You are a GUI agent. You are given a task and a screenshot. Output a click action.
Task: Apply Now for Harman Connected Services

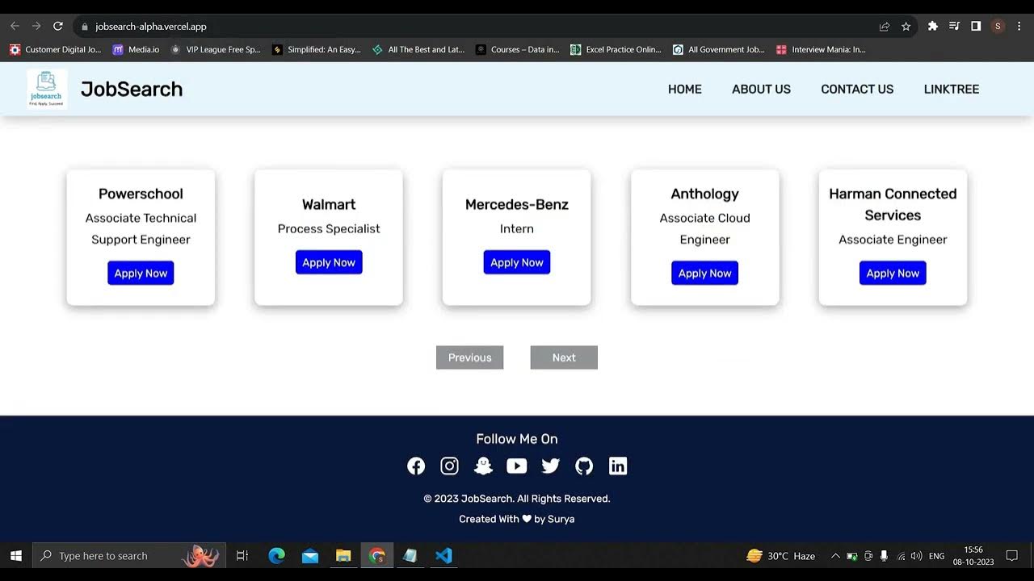coord(893,273)
